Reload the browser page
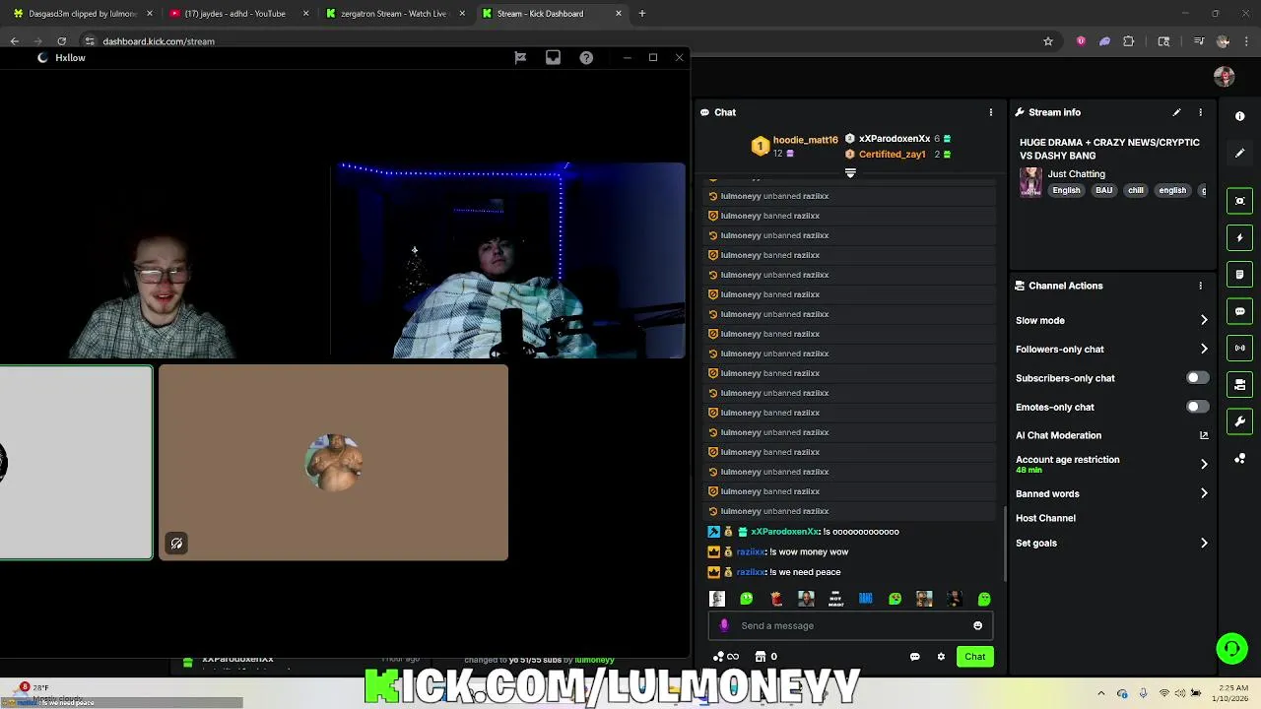This screenshot has height=709, width=1261. click(61, 41)
